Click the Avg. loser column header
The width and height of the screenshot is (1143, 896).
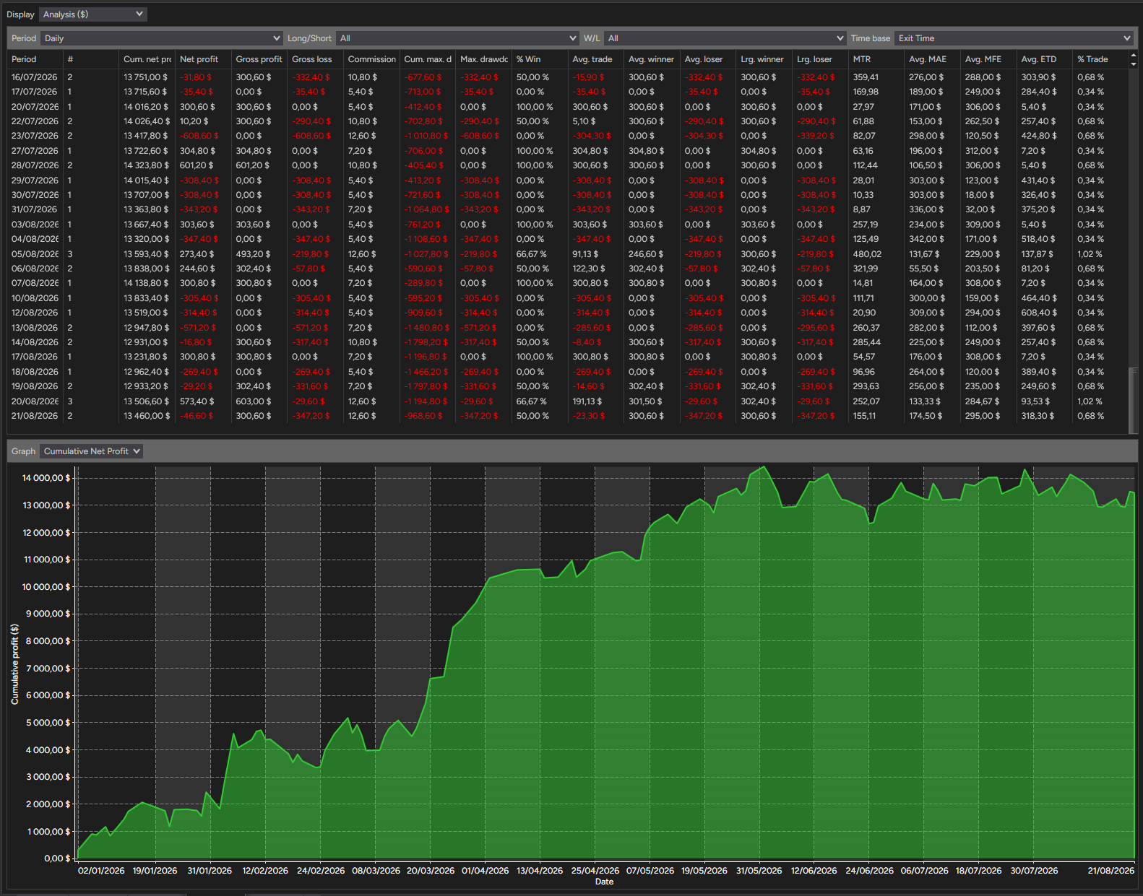pos(708,59)
